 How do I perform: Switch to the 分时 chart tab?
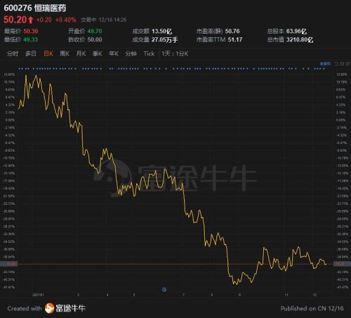tap(13, 53)
